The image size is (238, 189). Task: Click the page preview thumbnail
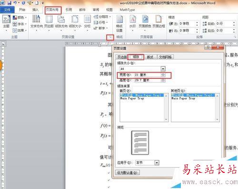(140, 143)
